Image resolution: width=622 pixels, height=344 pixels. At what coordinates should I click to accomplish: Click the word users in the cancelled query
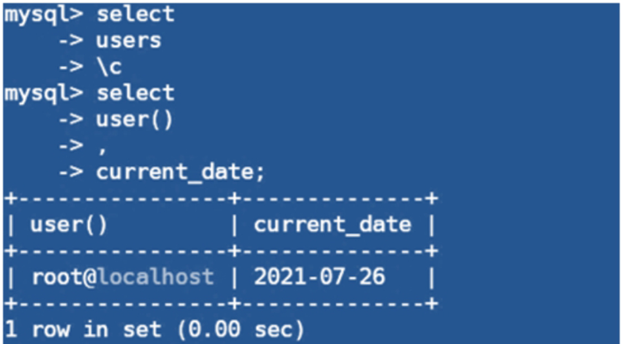coord(128,41)
